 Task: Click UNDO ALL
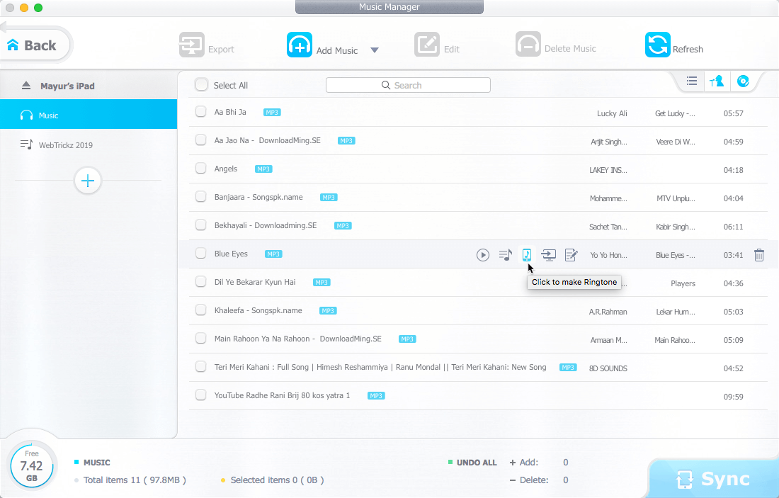tap(477, 462)
